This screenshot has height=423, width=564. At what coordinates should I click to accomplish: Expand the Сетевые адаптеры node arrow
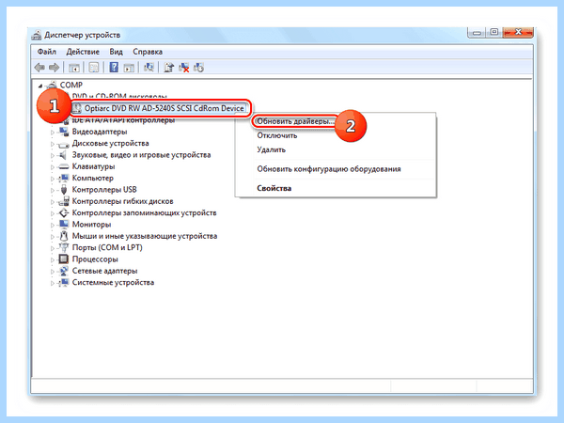point(53,272)
